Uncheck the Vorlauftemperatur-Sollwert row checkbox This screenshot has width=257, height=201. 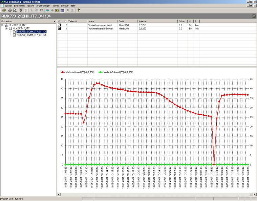(x=59, y=28)
